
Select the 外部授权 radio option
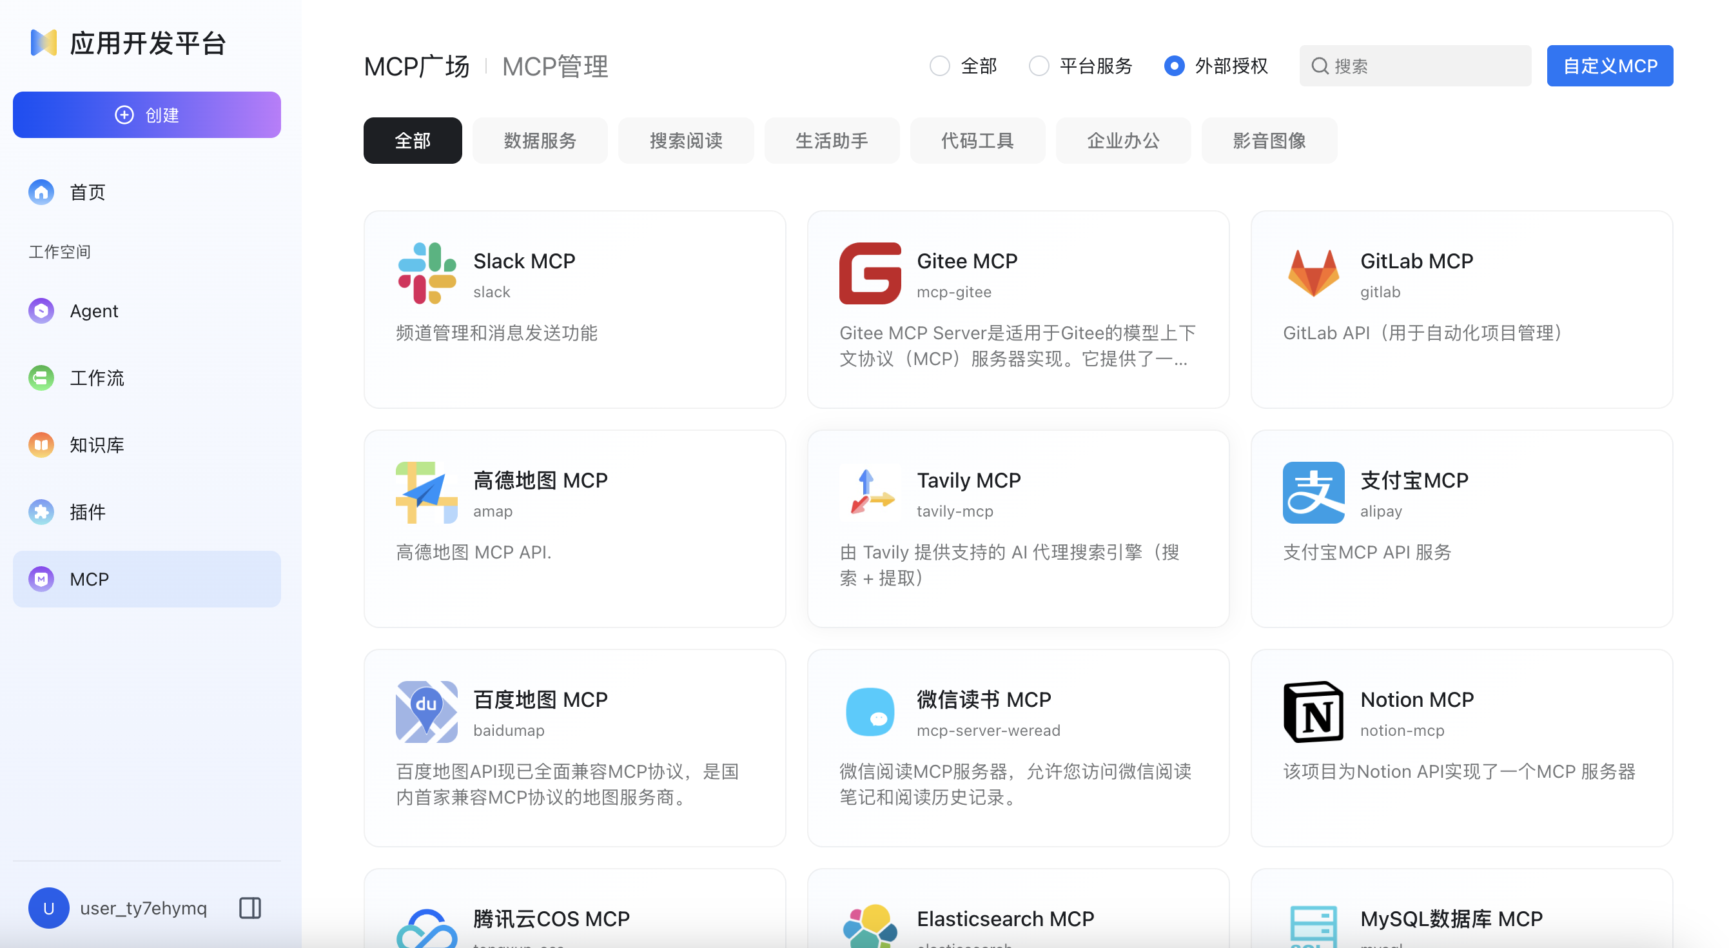pos(1174,66)
